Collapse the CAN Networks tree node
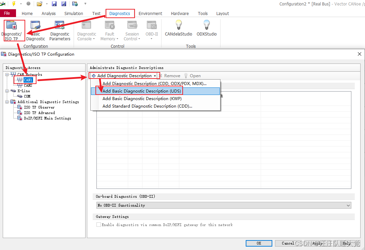Image resolution: width=365 pixels, height=250 pixels. pyautogui.click(x=7, y=75)
